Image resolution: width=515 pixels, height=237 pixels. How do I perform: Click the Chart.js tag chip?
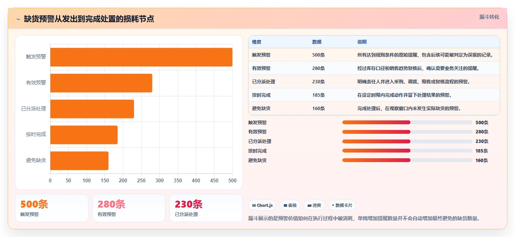coord(262,205)
